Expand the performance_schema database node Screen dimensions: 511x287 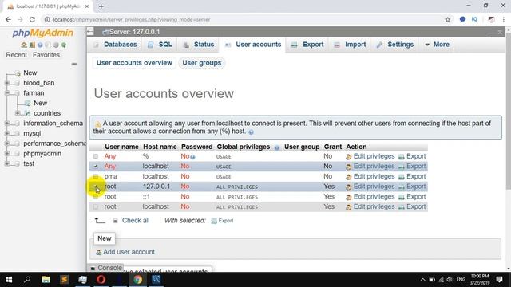tap(7, 143)
